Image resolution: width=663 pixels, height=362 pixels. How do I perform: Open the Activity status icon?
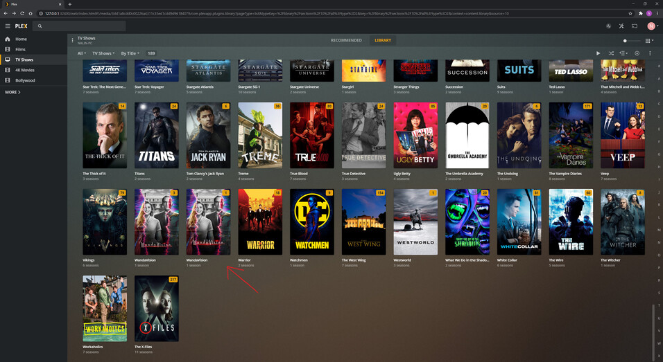click(608, 26)
